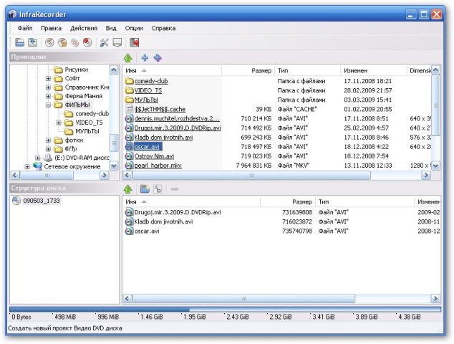Expand the VIDEO_TS tree folder
Viewport: 454px width, 344px height.
(59, 123)
